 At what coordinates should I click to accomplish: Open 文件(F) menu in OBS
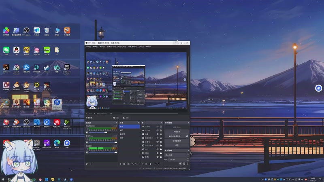[88, 47]
